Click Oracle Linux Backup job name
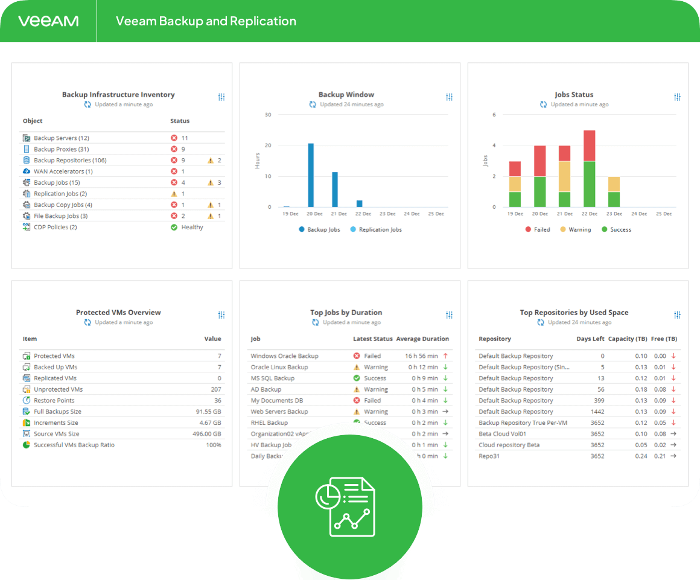Viewport: 700px width, 580px height. click(279, 367)
